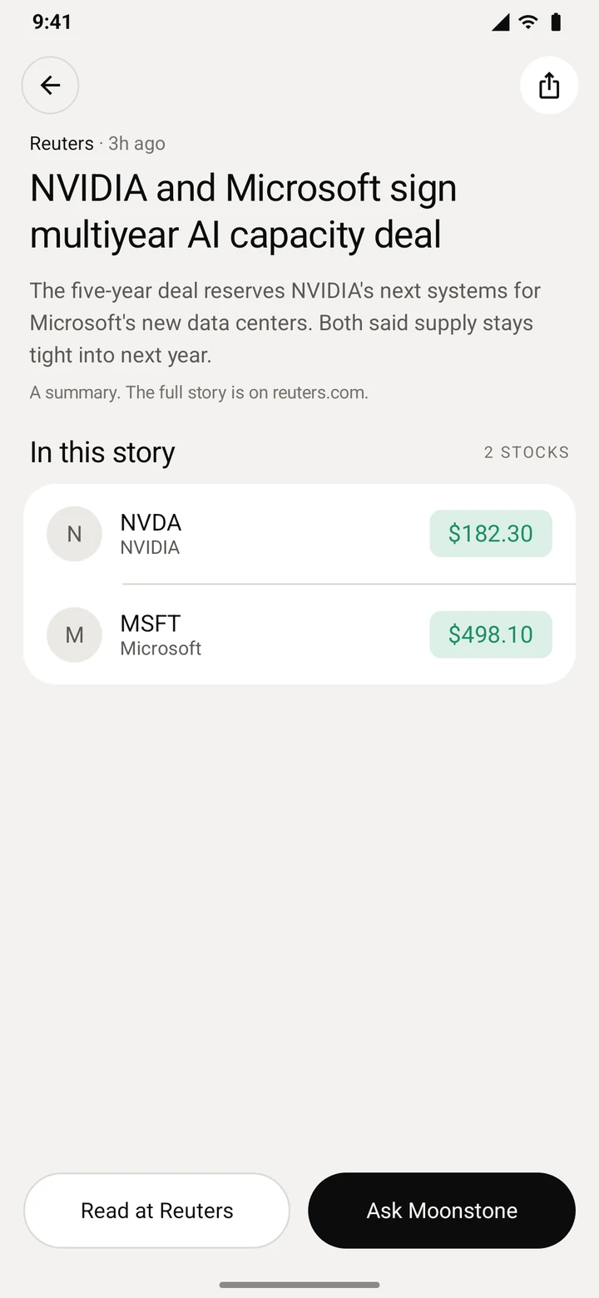
Task: Select the NVDA avatar circle
Action: point(74,534)
